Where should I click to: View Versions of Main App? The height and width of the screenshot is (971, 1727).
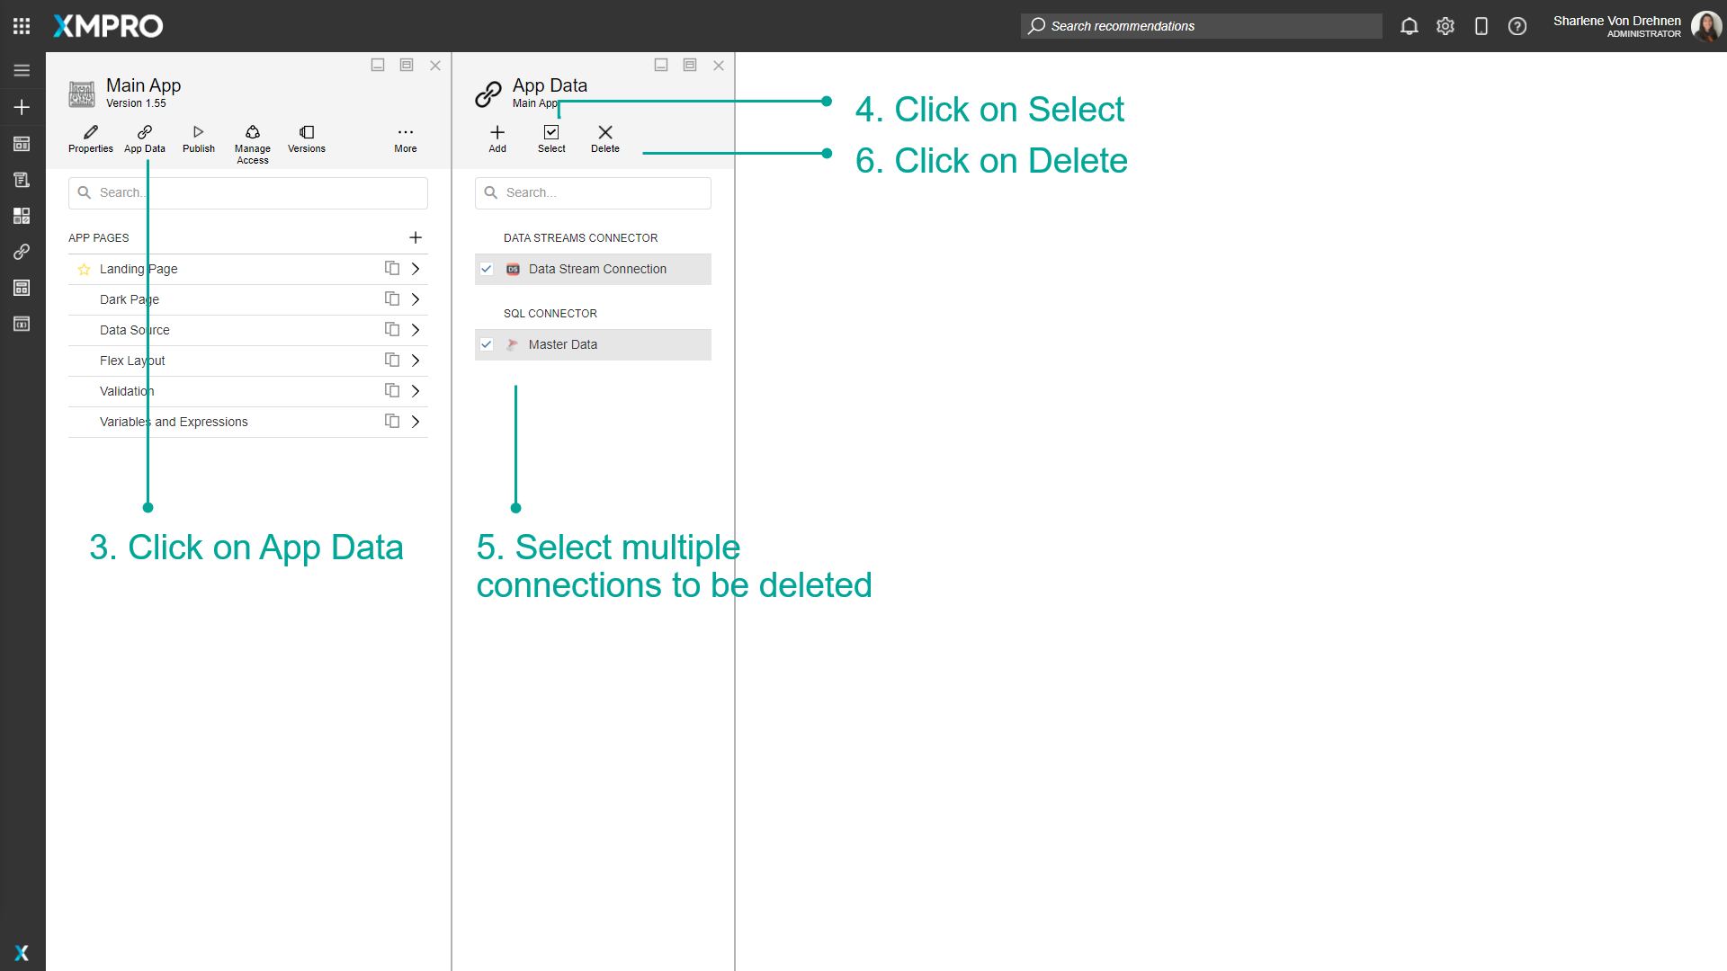pyautogui.click(x=306, y=137)
